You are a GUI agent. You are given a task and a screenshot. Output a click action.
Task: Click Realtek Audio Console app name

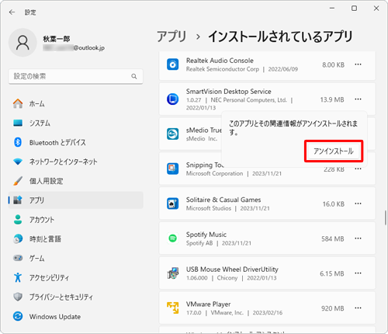coord(220,61)
